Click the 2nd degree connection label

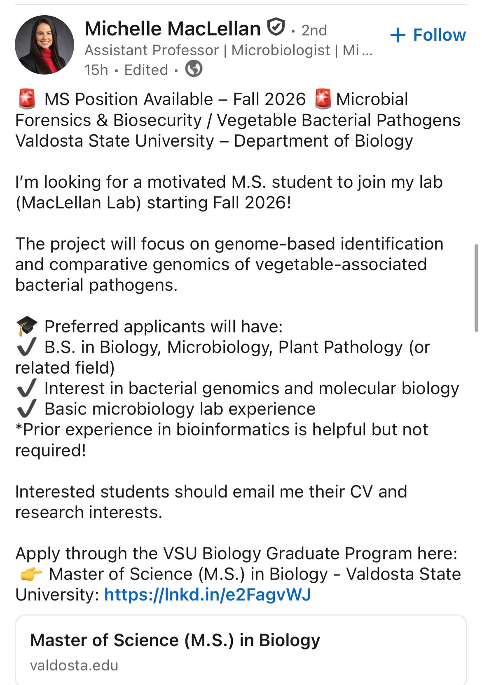(x=314, y=30)
